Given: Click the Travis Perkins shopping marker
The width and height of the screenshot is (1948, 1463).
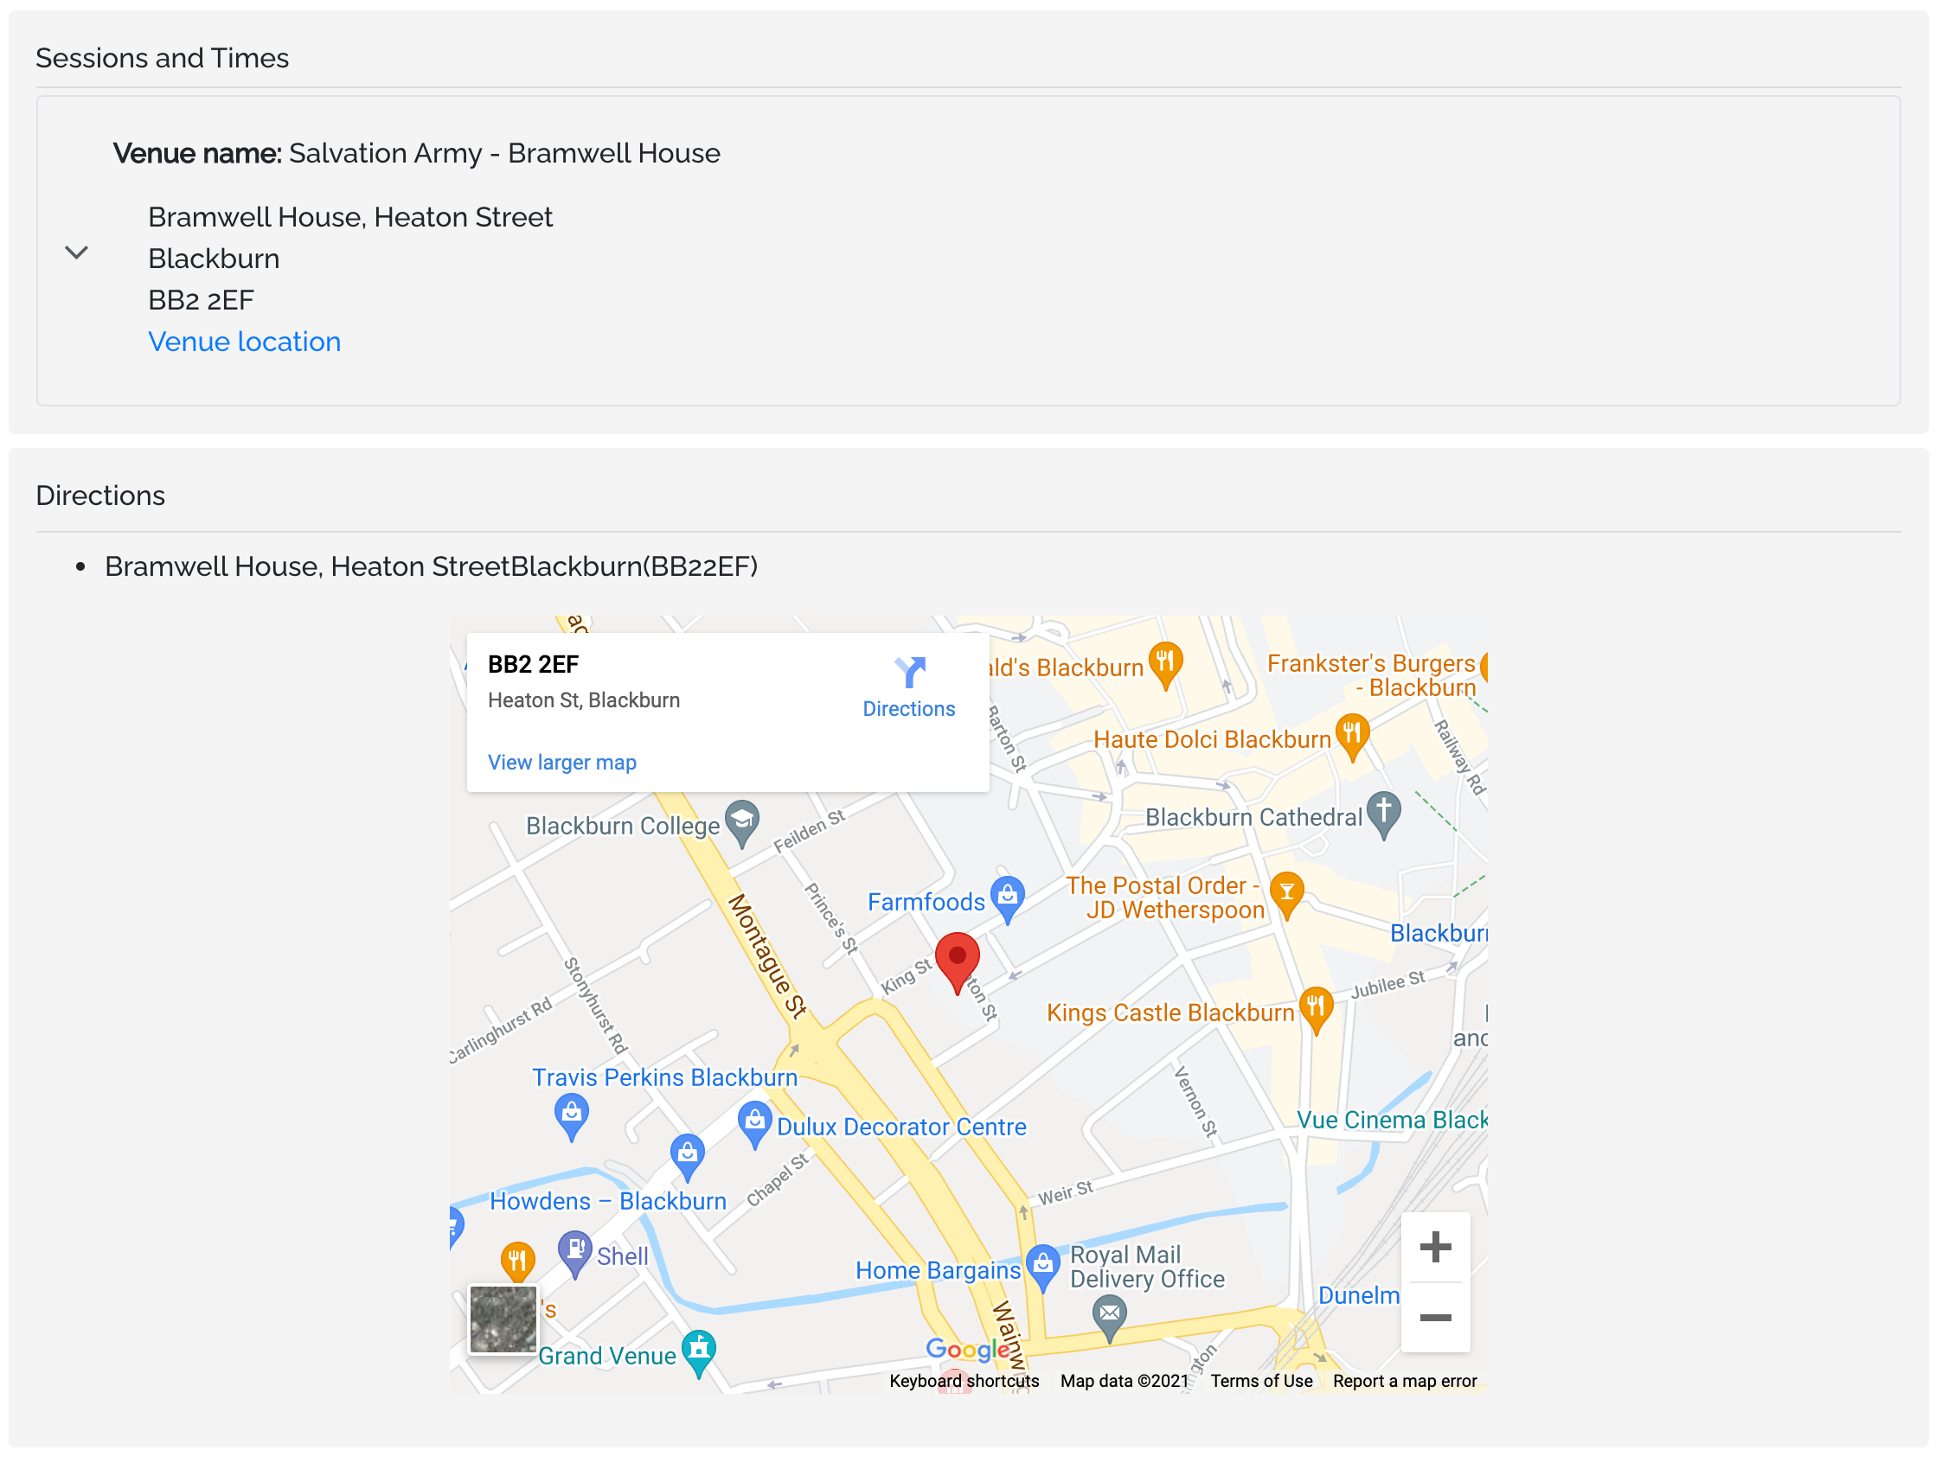Looking at the screenshot, I should (x=572, y=1116).
